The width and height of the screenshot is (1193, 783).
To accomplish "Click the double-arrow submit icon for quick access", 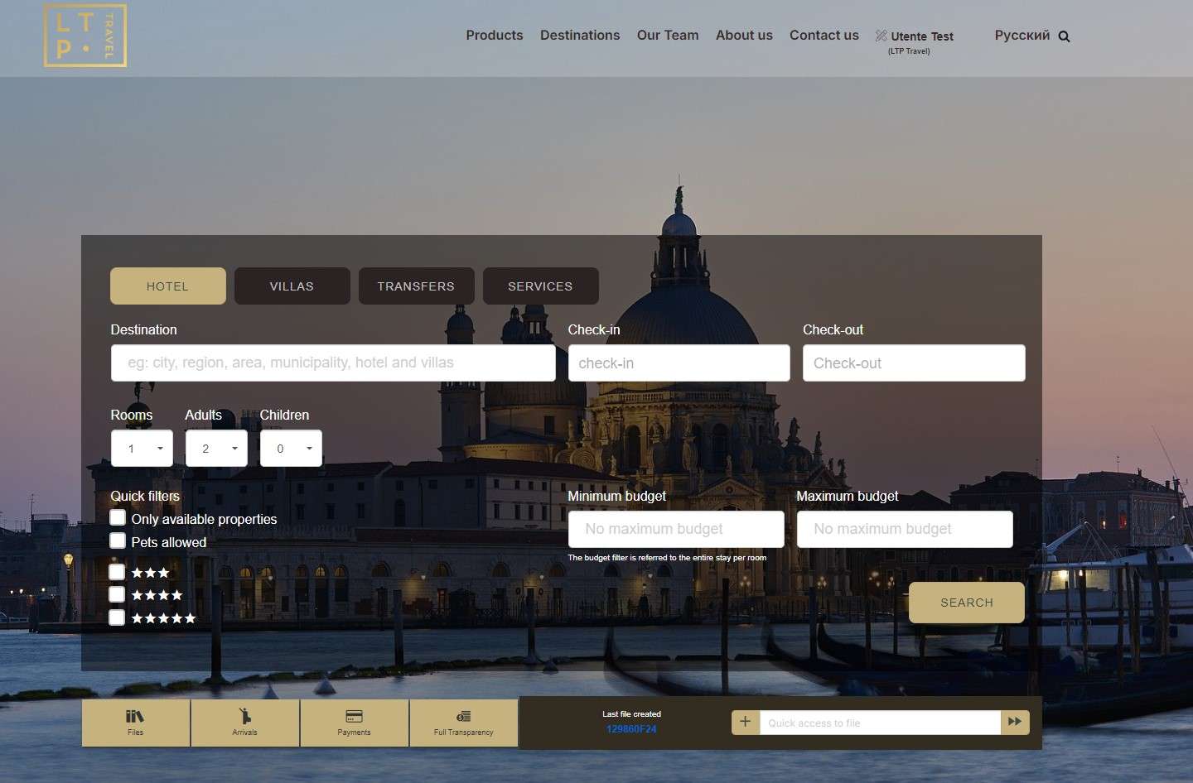I will (x=1015, y=722).
